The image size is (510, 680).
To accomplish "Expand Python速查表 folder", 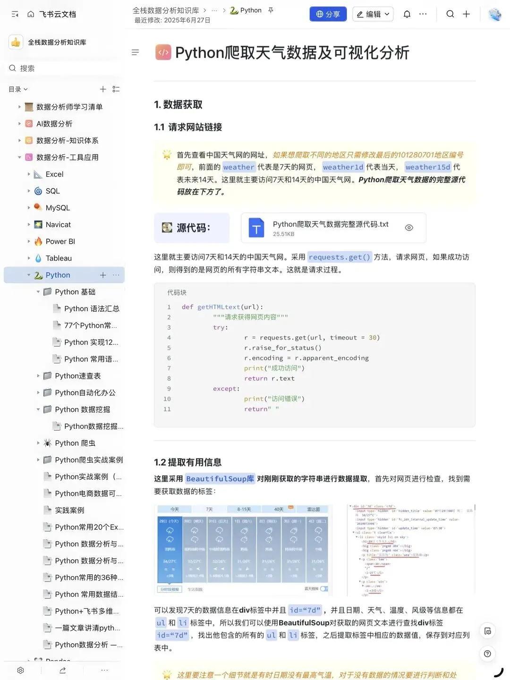I will [38, 376].
